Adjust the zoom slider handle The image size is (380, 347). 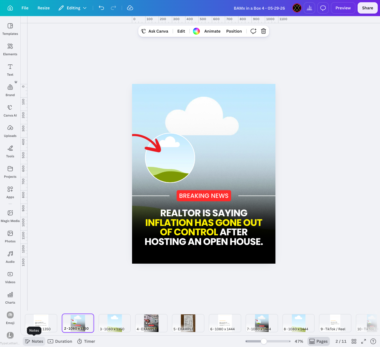coord(264,341)
